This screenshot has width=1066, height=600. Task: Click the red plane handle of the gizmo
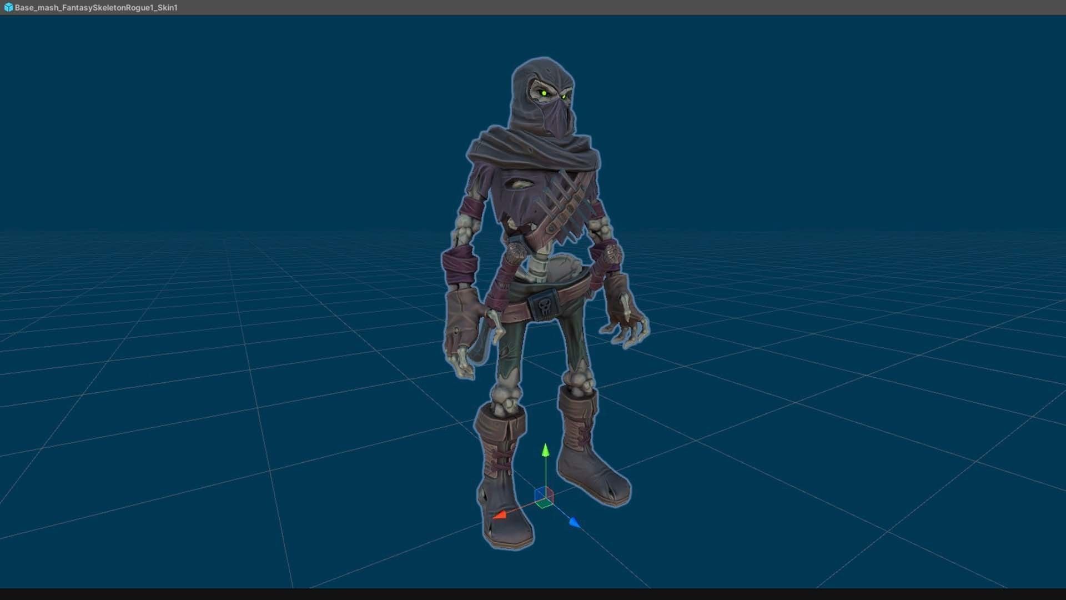point(549,494)
